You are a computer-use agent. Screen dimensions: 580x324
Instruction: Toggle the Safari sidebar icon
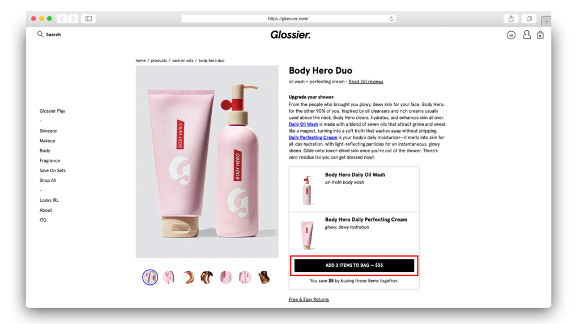[88, 19]
